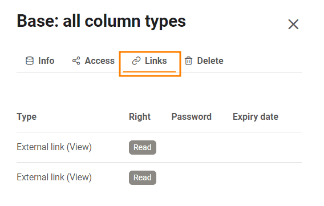Image resolution: width=324 pixels, height=206 pixels.
Task: Click the chain link icon
Action: (136, 60)
